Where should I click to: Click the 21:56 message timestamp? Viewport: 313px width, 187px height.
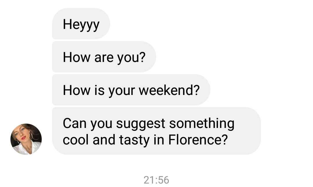tap(156, 180)
